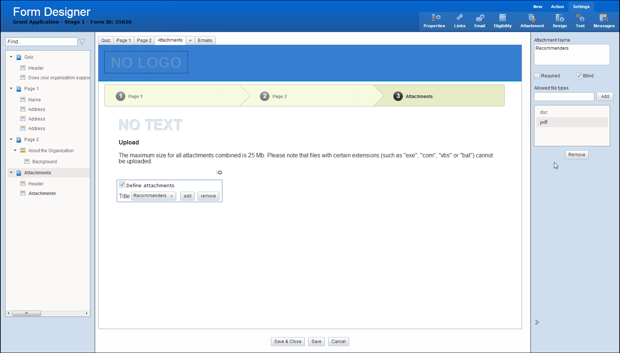Open the Text settings icon

coord(580,18)
